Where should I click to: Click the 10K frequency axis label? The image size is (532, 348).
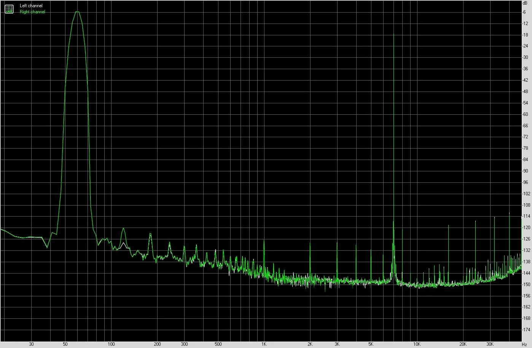[x=417, y=344]
